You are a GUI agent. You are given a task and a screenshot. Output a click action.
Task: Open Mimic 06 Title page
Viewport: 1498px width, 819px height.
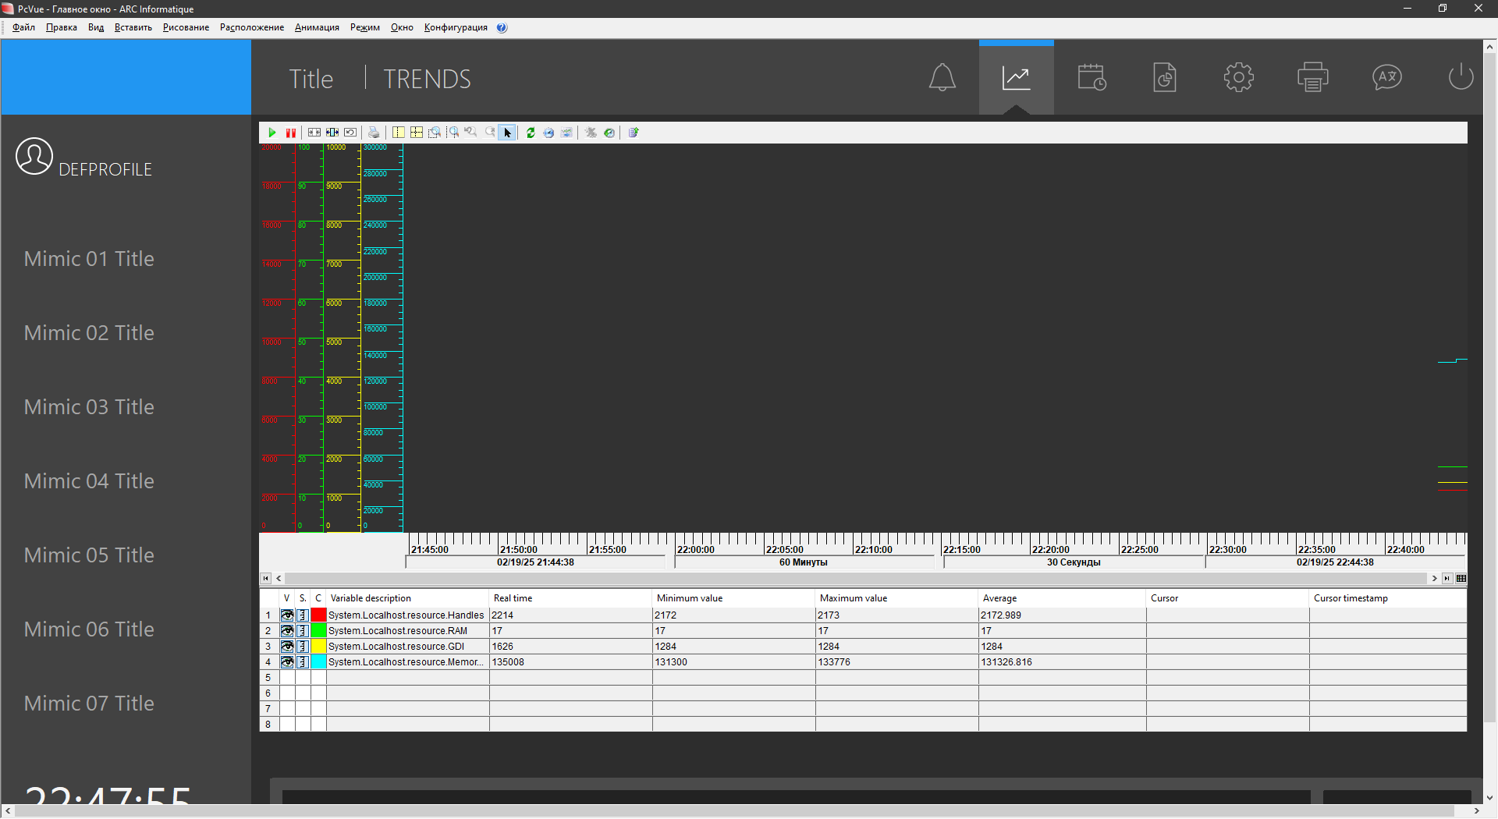point(89,629)
